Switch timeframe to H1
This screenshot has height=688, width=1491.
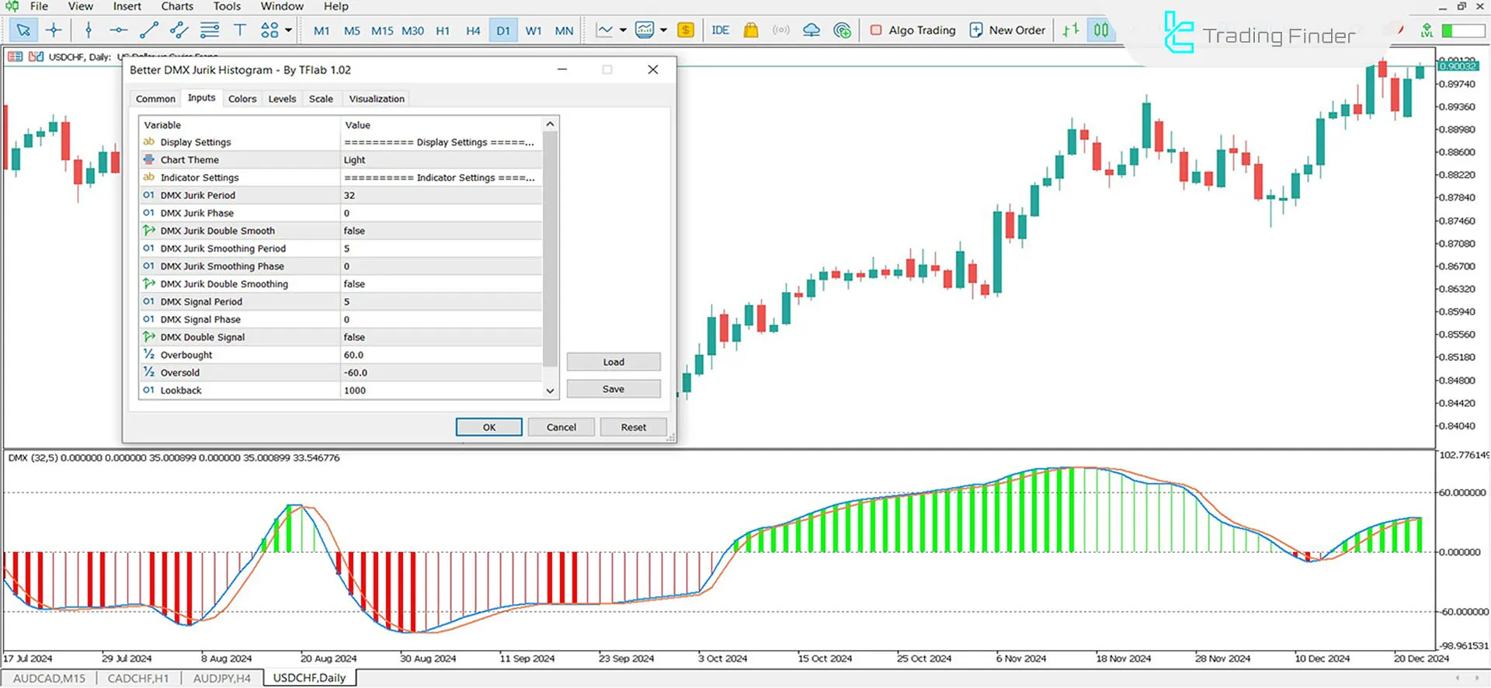pos(443,31)
